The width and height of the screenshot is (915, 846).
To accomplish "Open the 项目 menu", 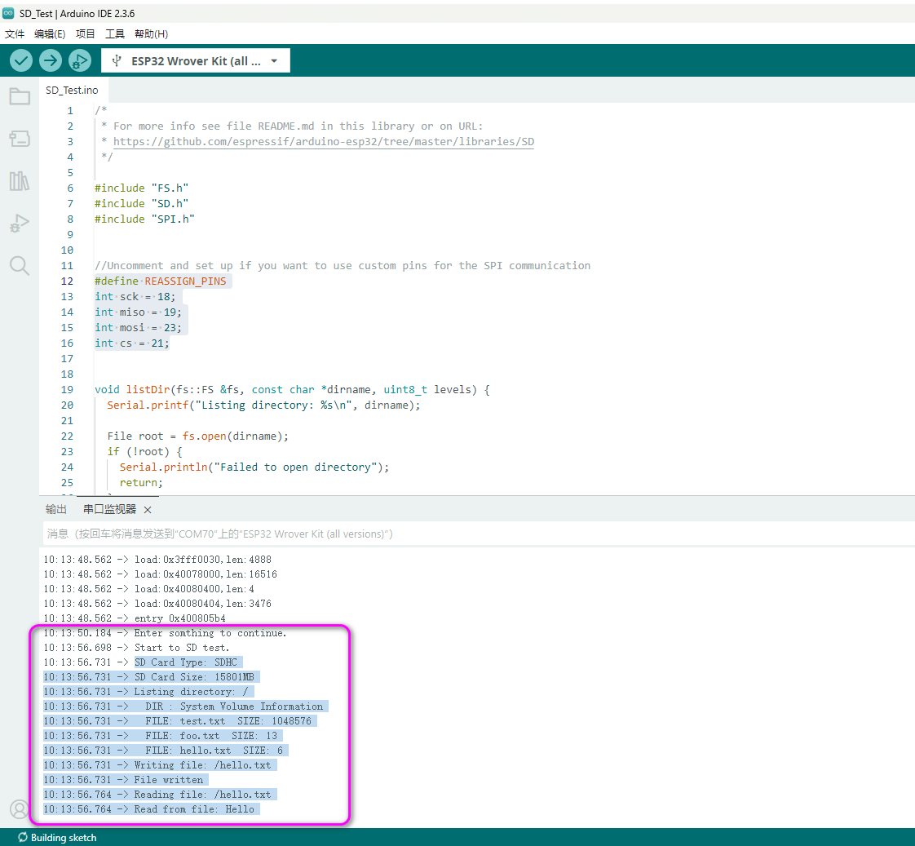I will (x=85, y=34).
